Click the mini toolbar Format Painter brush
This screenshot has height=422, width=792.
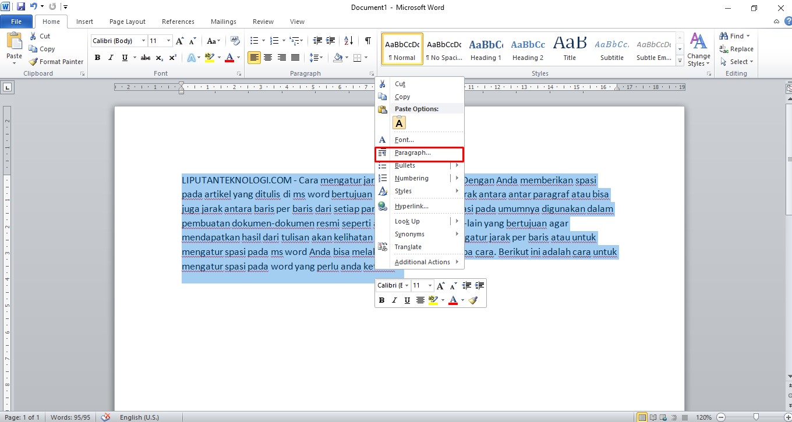[473, 300]
